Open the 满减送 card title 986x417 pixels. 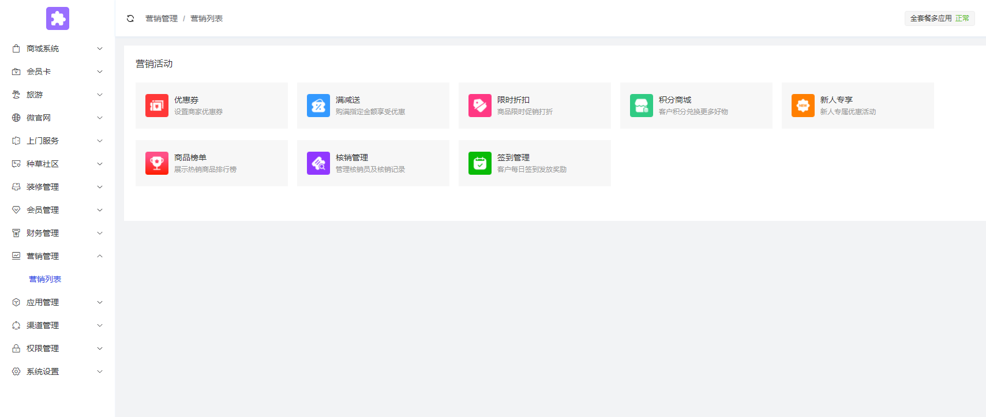tap(348, 100)
